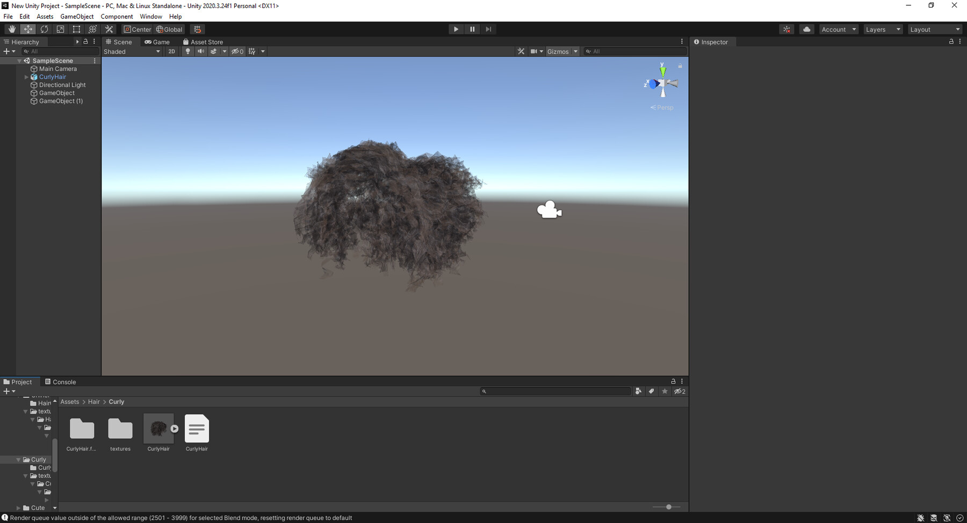967x523 pixels.
Task: Click Search by Type icon in Project
Action: point(638,392)
